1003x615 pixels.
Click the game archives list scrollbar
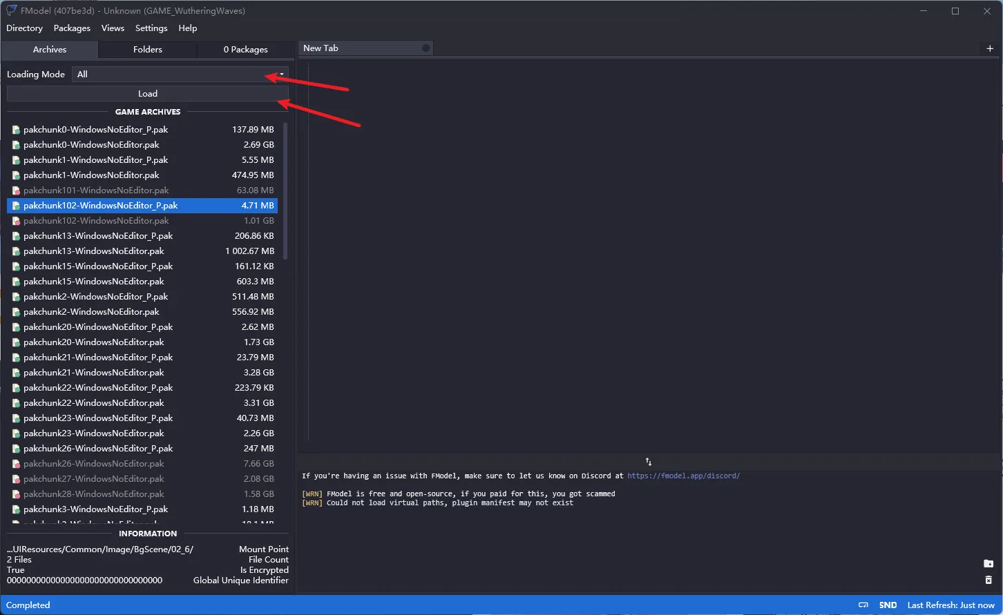coord(285,193)
